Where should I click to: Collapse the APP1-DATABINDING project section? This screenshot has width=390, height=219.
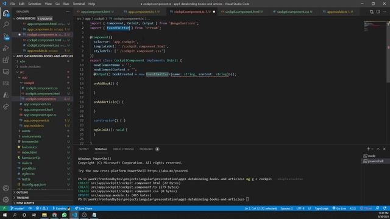pyautogui.click(x=43, y=56)
